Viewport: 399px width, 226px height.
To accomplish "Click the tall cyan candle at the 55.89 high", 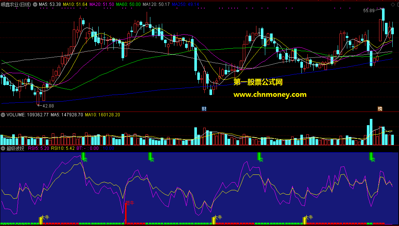I will tap(383, 14).
